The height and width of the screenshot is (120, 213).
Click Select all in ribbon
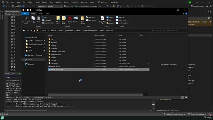(x=120, y=17)
